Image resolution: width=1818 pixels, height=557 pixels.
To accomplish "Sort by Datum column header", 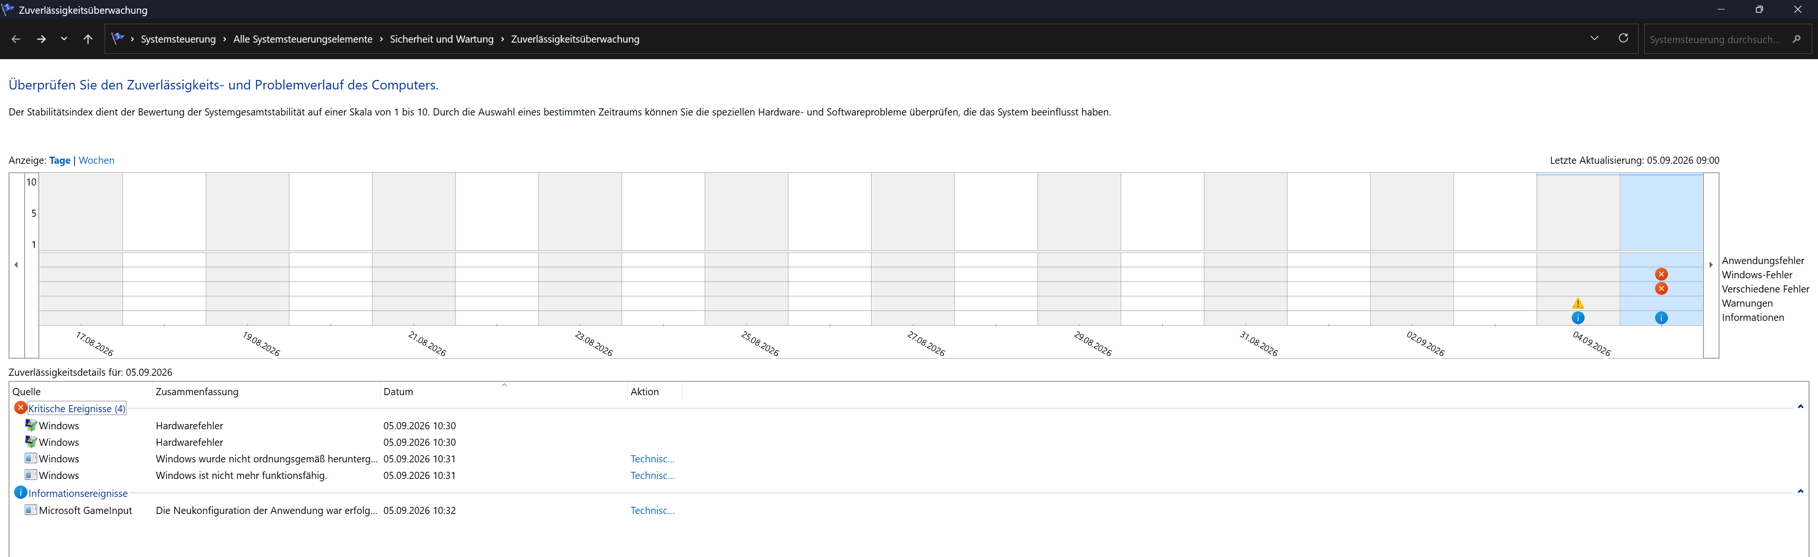I will (x=503, y=392).
